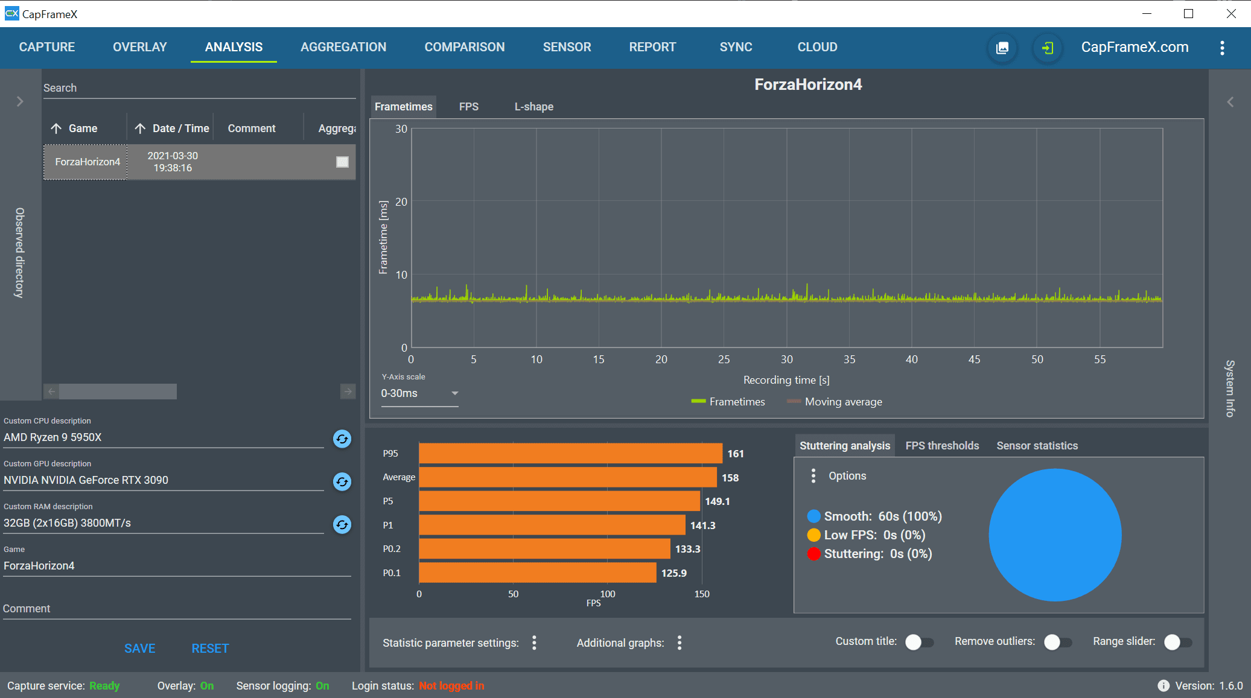Show the L-shape graph tab
Screen dimensions: 1251x698
click(534, 107)
